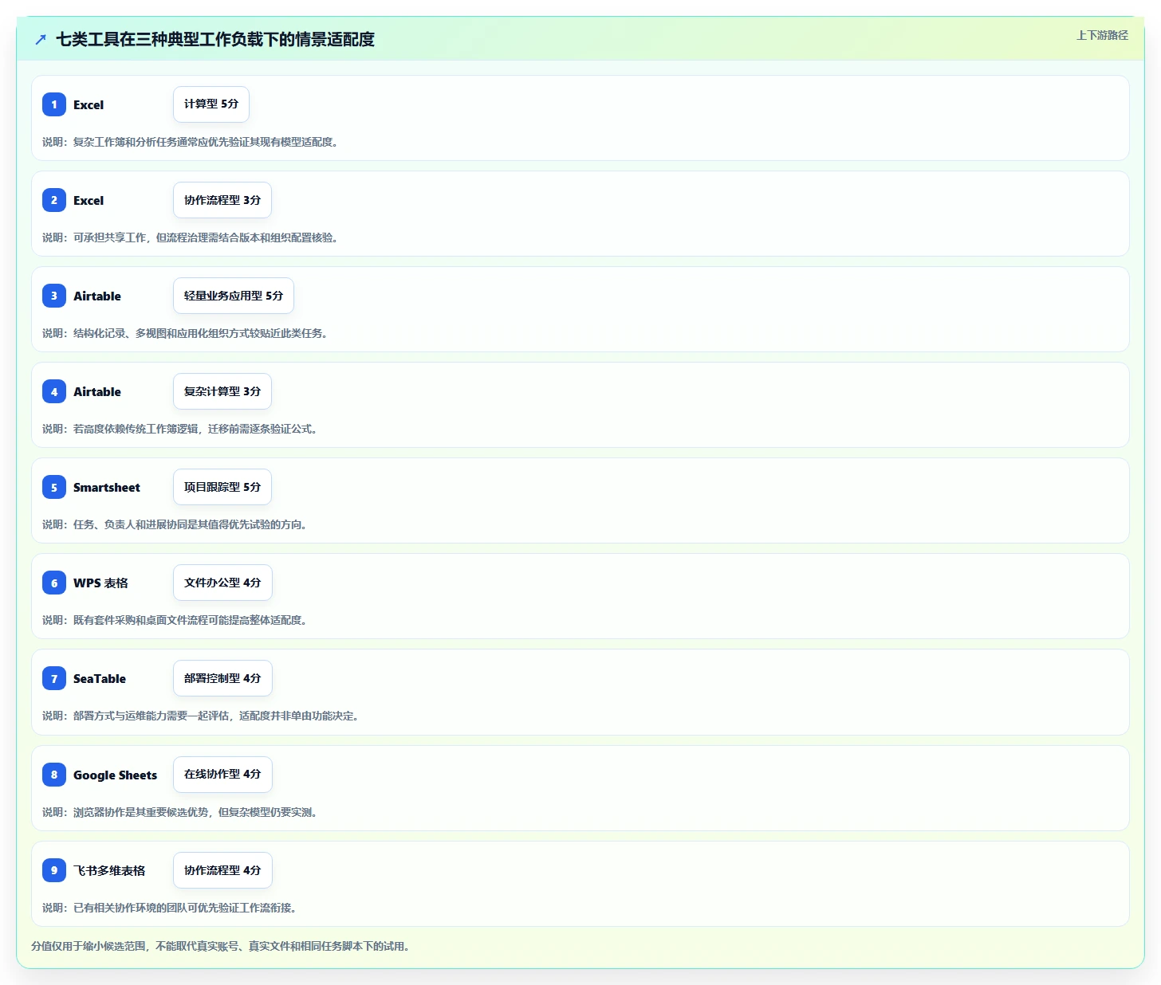Image resolution: width=1161 pixels, height=985 pixels.
Task: Click the note starting 部署方式与运维能力
Action: click(201, 716)
